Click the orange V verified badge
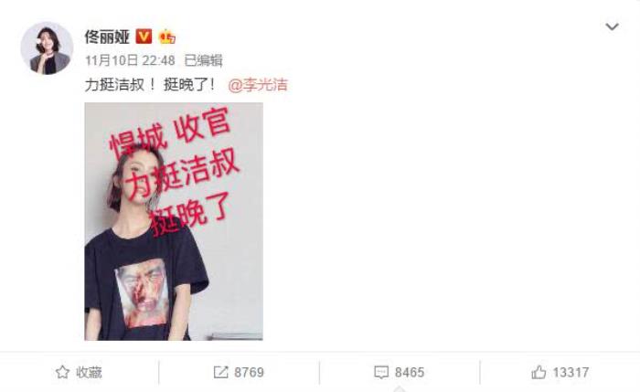The height and width of the screenshot is (392, 640). (x=144, y=37)
